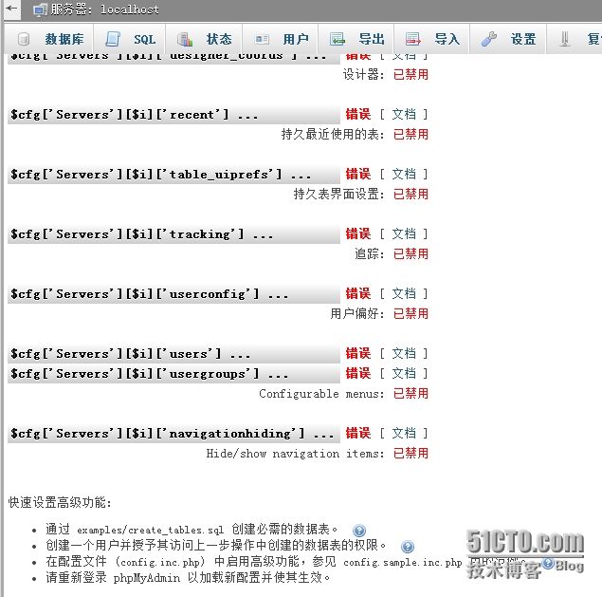
Task: Open 文档 link for 'navigationhiding' setting
Action: coord(404,433)
